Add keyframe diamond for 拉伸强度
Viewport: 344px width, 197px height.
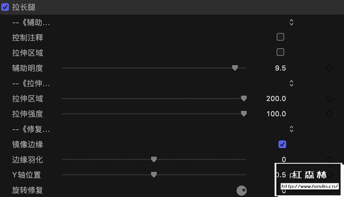pyautogui.click(x=329, y=114)
